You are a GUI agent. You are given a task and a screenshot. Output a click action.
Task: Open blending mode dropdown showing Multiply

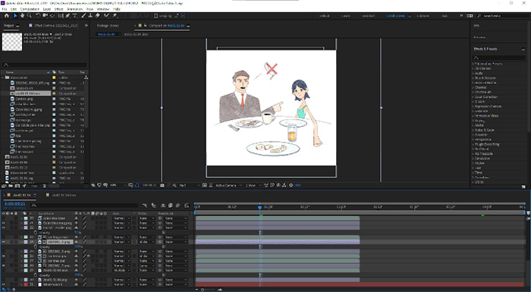pos(121,270)
